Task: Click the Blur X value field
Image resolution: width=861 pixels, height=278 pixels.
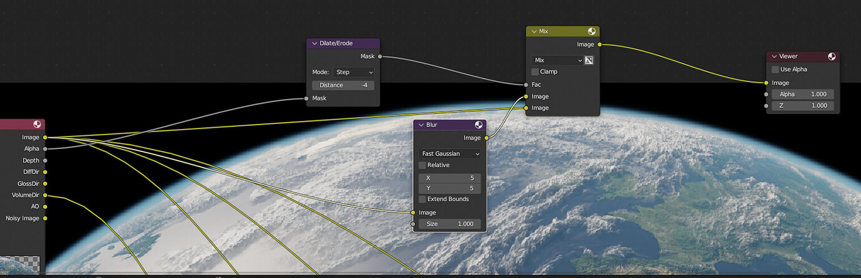Action: click(450, 178)
